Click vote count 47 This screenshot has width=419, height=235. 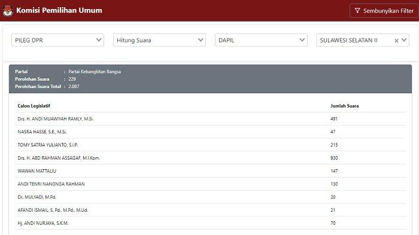coord(333,132)
